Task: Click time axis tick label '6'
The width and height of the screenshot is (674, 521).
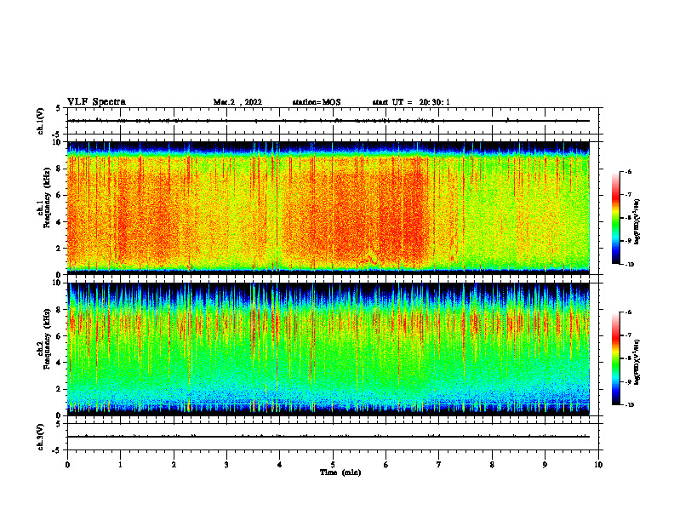Action: pos(386,465)
